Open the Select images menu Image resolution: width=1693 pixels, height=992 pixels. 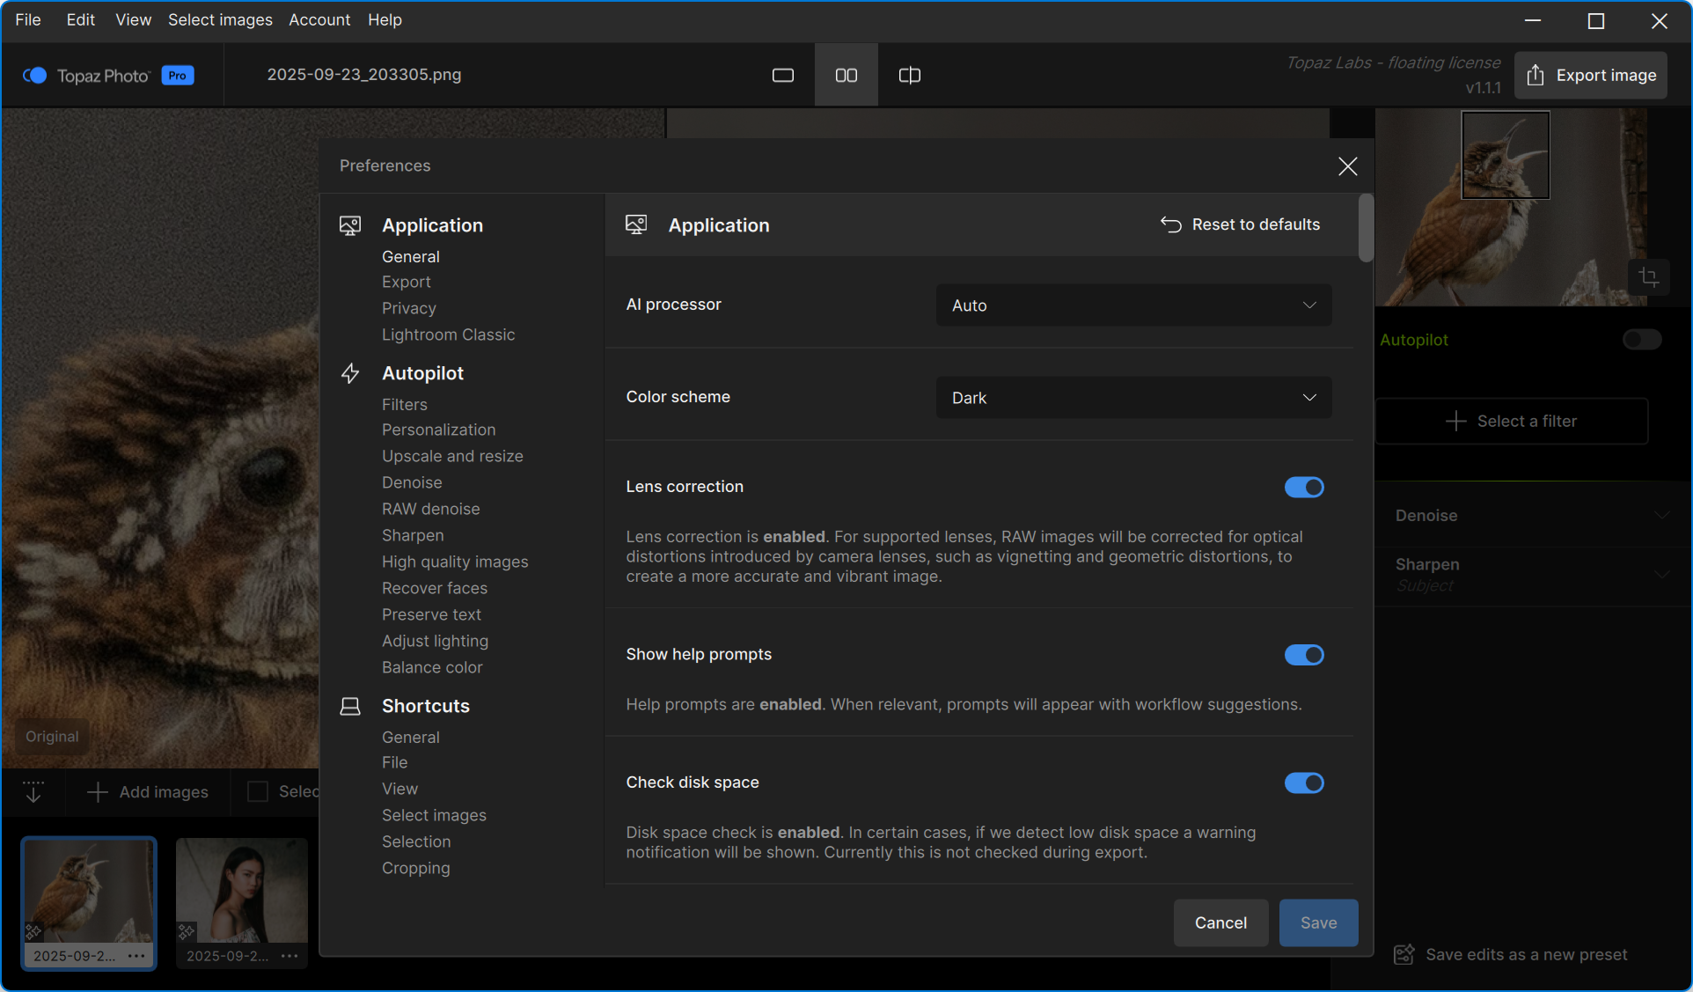pos(220,19)
